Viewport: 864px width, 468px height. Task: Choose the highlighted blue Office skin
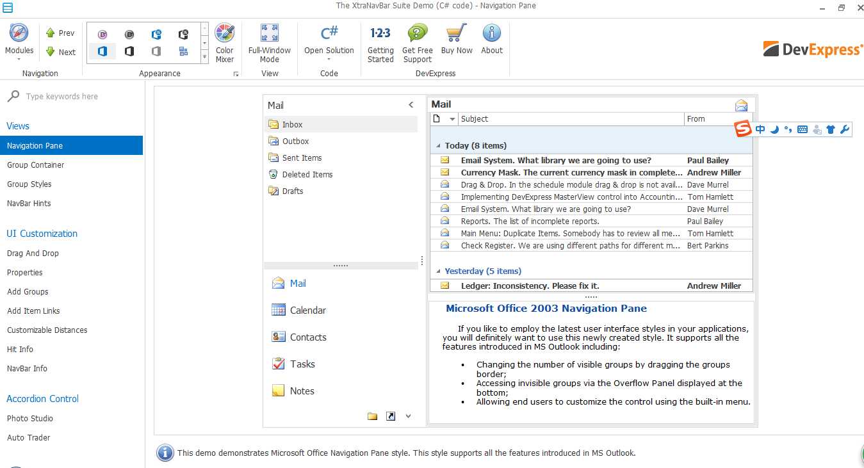pos(102,51)
